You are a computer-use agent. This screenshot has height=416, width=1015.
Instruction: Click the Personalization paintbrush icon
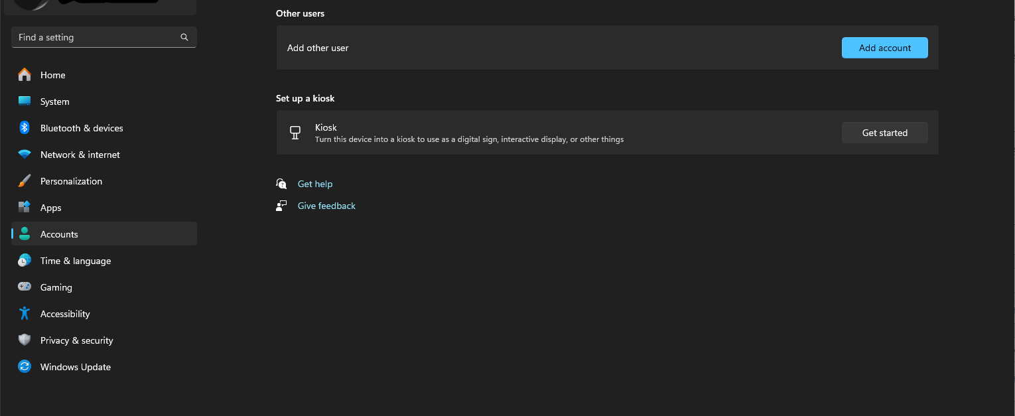tap(25, 181)
